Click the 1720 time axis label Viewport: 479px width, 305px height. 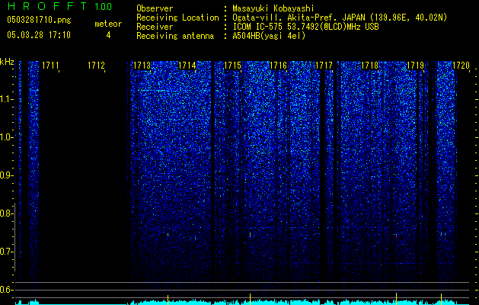point(461,66)
